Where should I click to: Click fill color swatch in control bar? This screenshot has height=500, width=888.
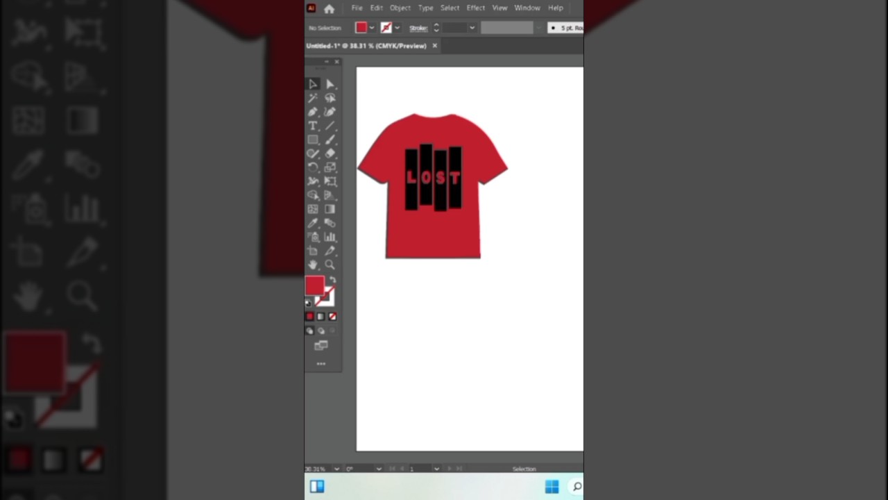pos(361,28)
